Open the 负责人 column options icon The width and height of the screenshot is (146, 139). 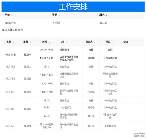pos(95,42)
